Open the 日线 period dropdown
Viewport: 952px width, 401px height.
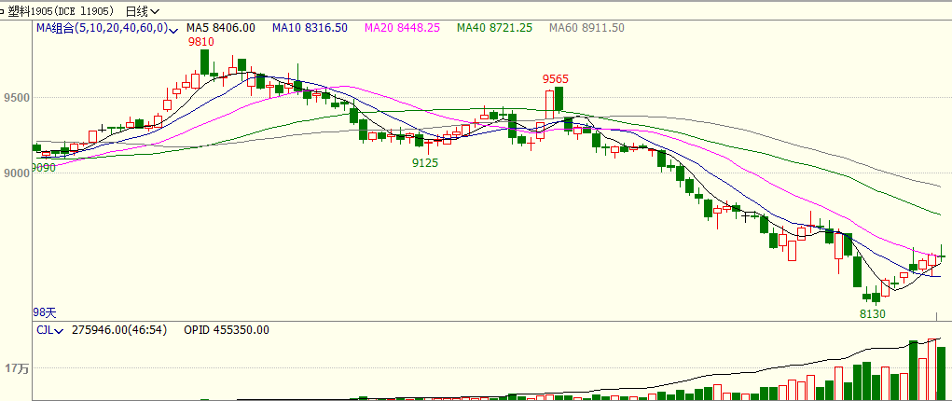[144, 11]
